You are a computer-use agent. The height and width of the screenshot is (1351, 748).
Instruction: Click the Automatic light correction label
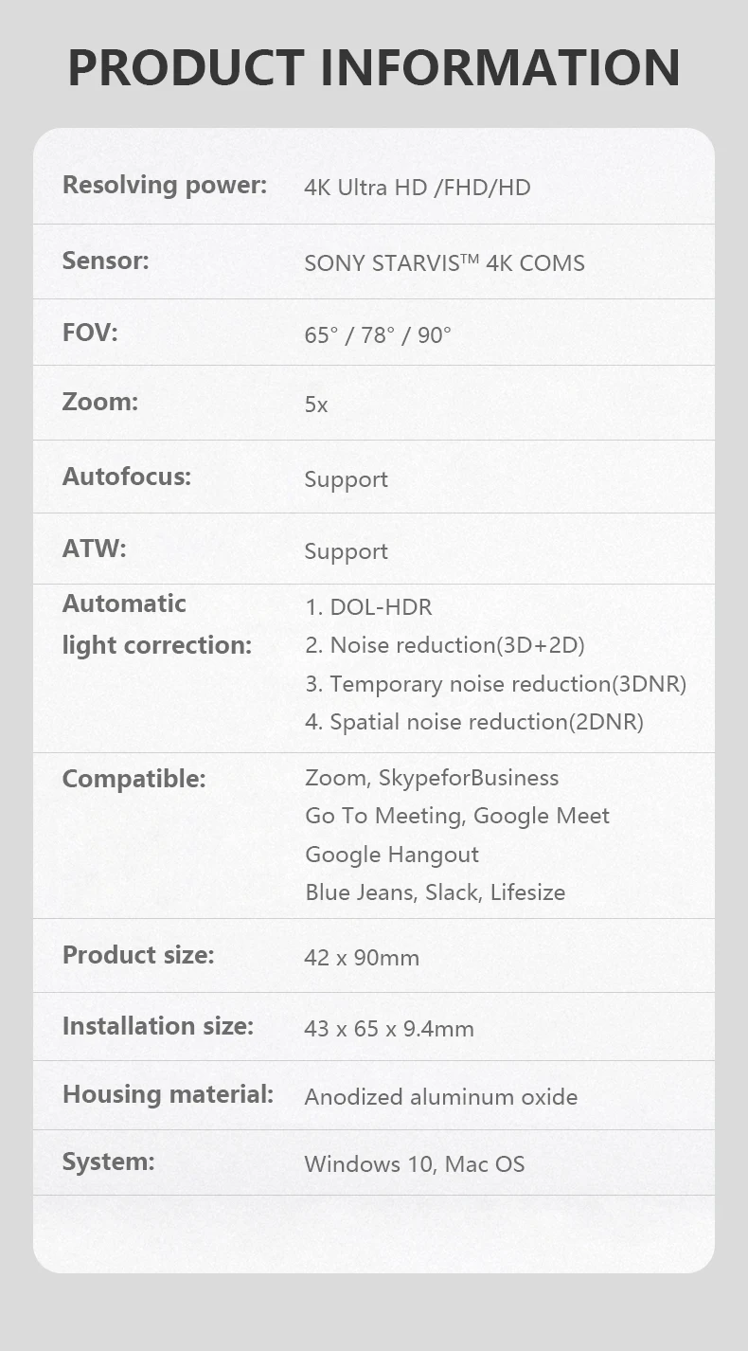[x=156, y=624]
